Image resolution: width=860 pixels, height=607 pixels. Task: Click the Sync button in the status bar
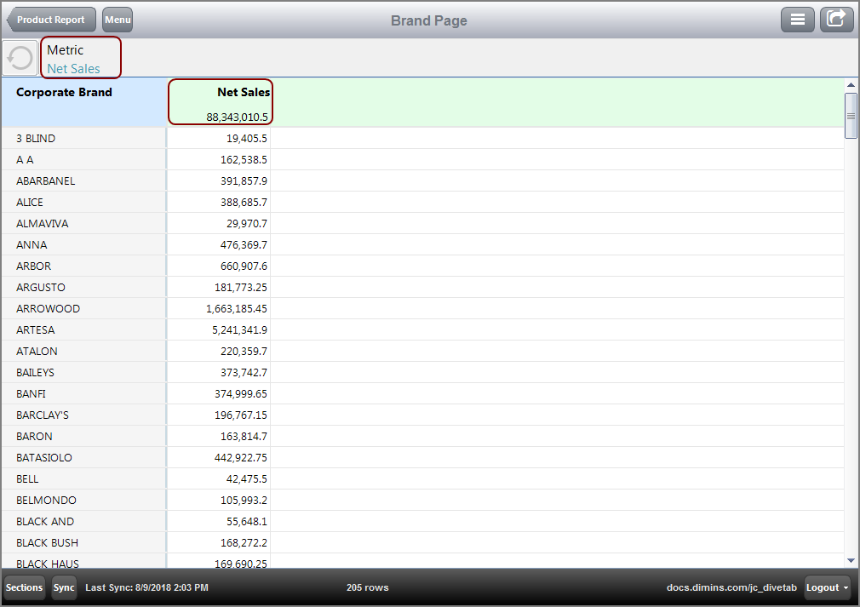point(63,587)
